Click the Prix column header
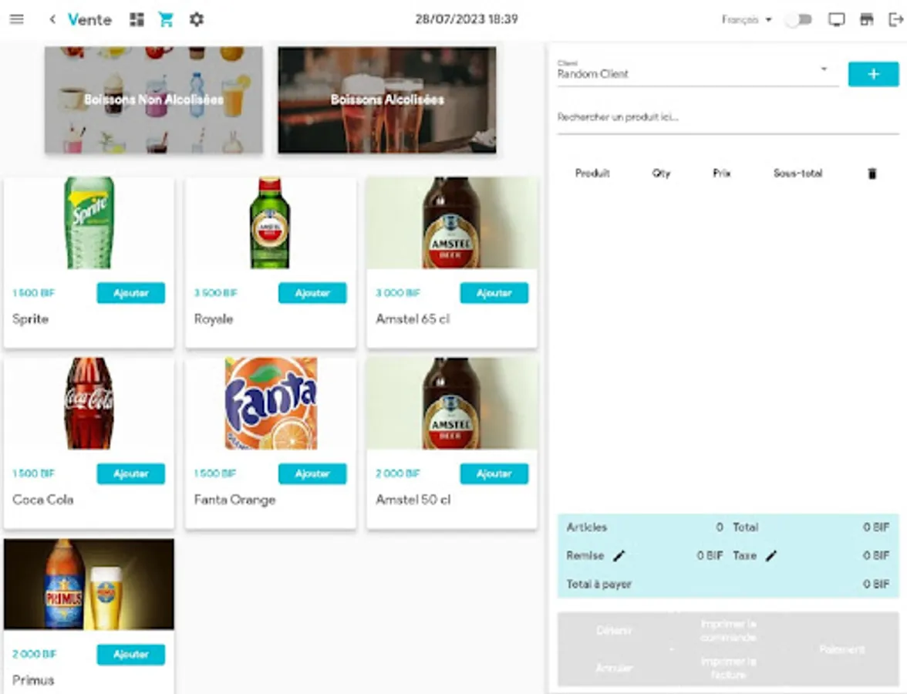Screen dimensions: 907x694 721,173
